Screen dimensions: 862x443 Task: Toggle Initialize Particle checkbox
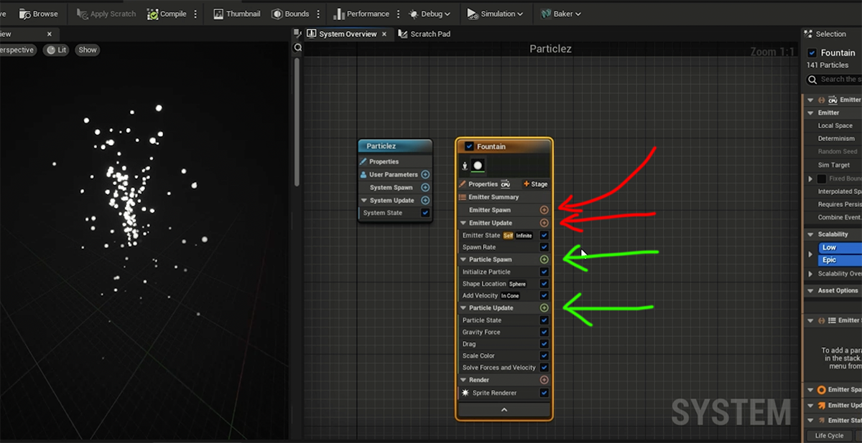[544, 272]
